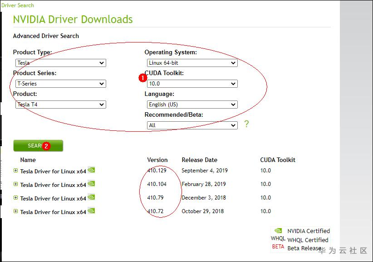Click the Driver Search breadcrumb link
Screen dimensions: 373x262
click(18, 5)
